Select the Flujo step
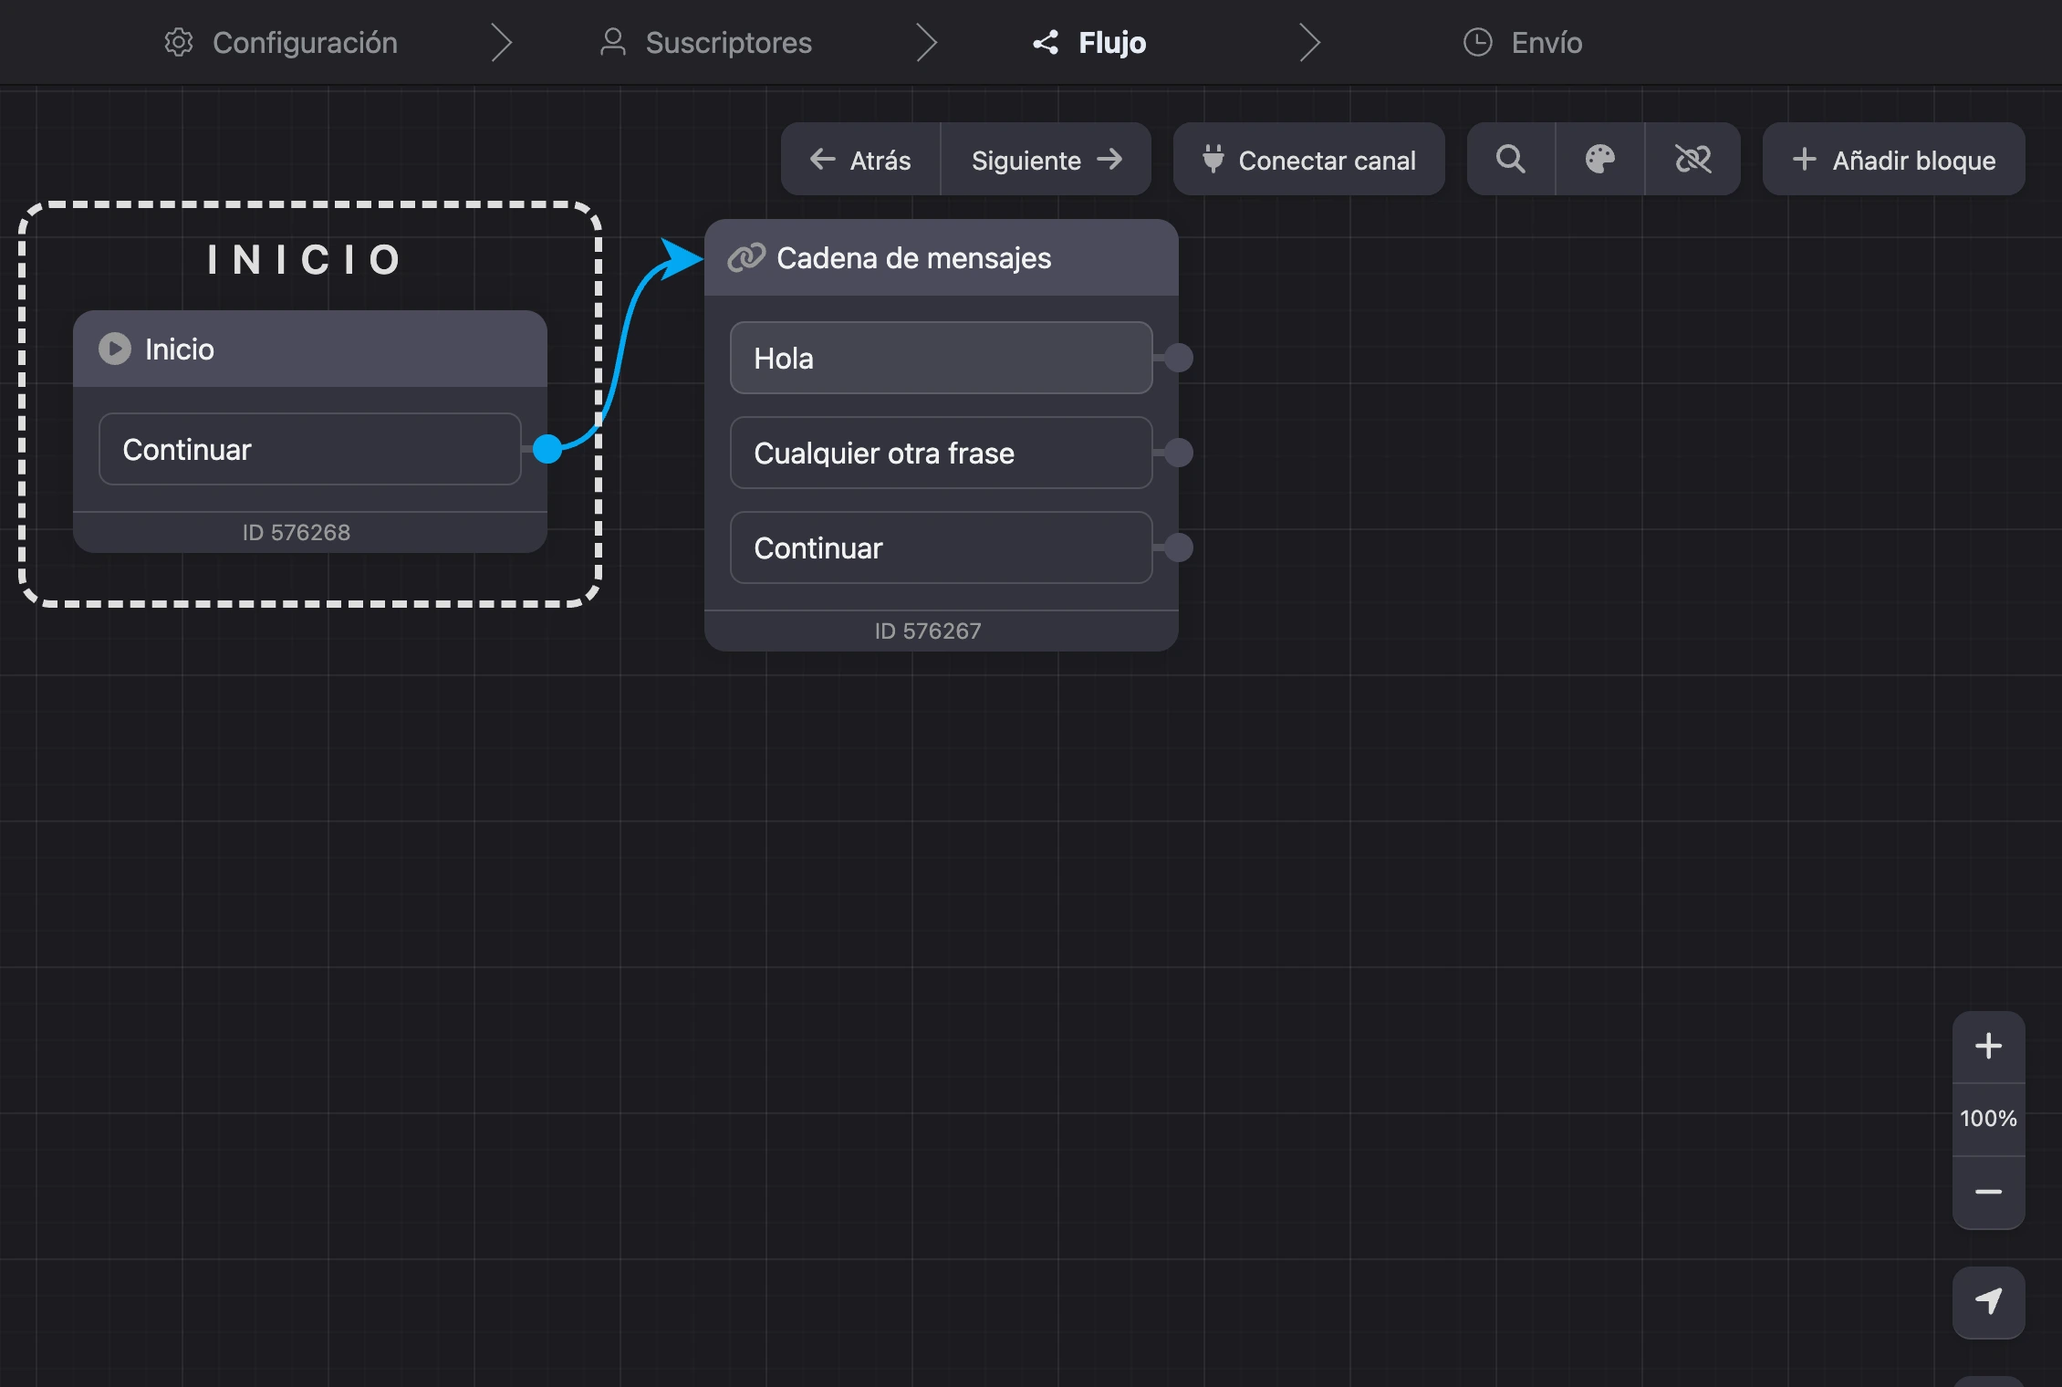Viewport: 2062px width, 1387px height. tap(1089, 43)
